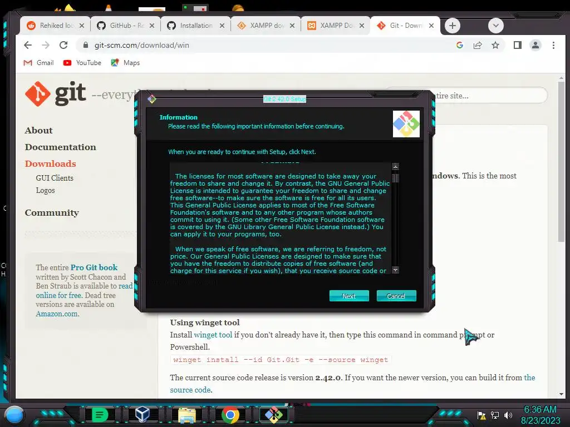
Task: Open the Chrome profile menu
Action: pos(535,45)
